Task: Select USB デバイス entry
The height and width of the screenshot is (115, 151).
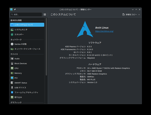Action: point(27,88)
